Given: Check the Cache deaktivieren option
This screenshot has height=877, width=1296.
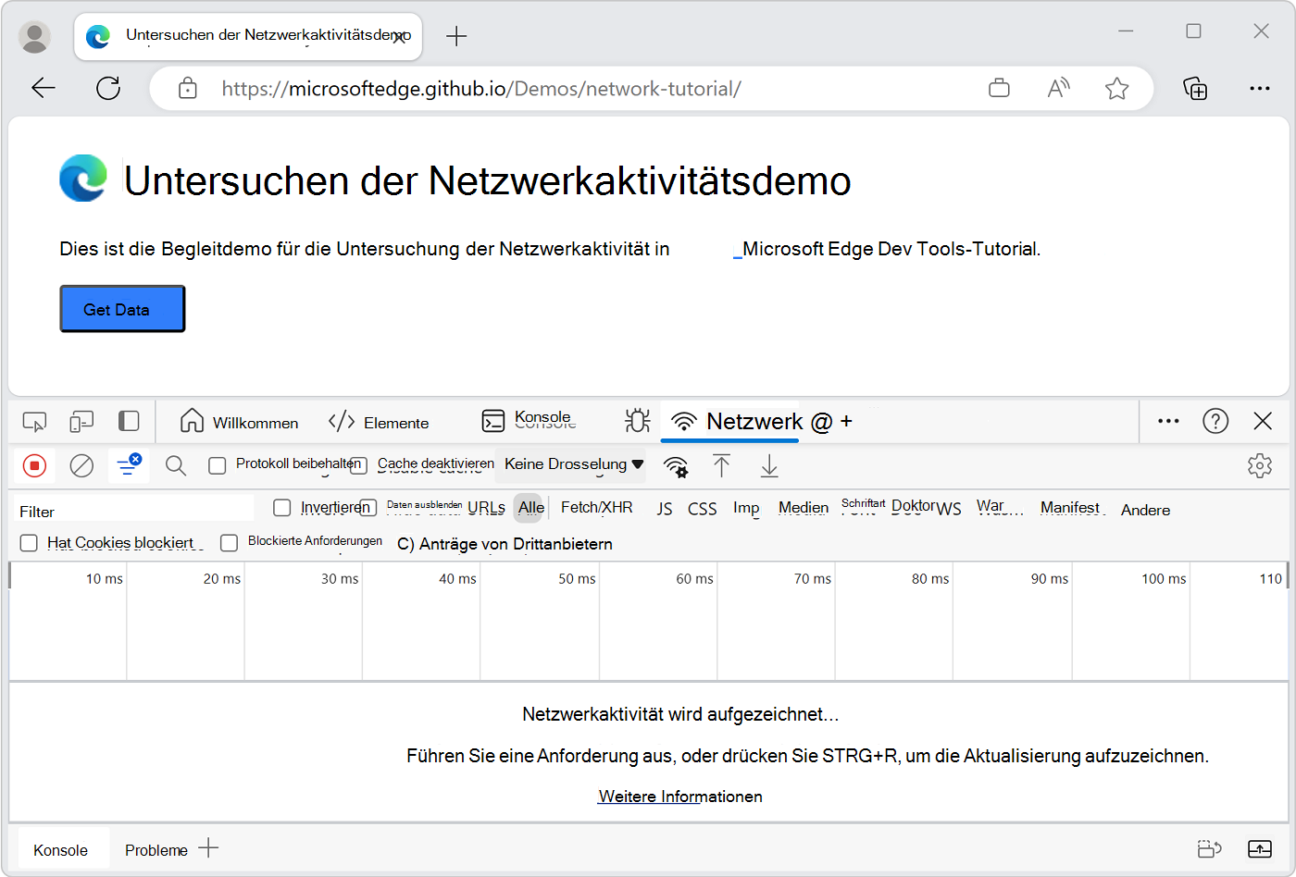Looking at the screenshot, I should click(x=358, y=465).
